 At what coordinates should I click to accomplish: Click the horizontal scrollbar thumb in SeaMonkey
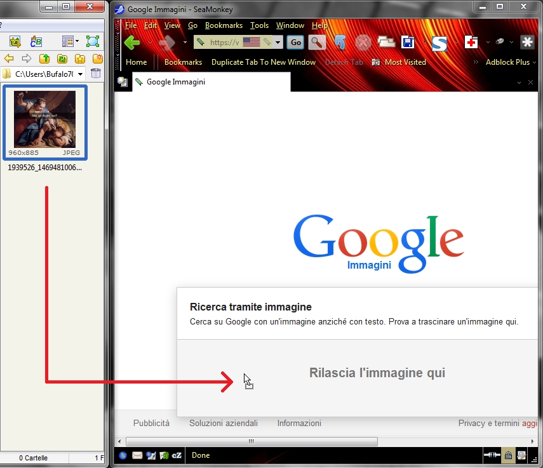coord(251,441)
